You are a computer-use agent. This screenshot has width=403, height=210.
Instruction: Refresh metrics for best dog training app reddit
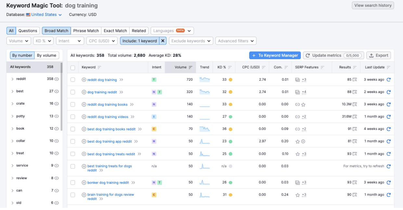[x=389, y=141]
